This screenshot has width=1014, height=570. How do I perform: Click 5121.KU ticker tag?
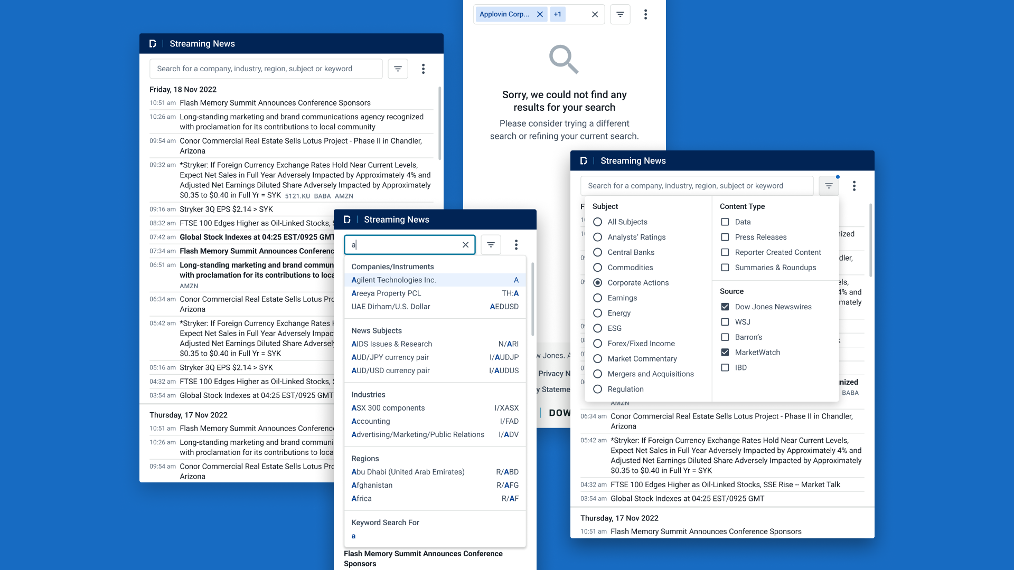(297, 196)
